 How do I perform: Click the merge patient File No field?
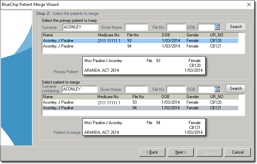(176, 89)
